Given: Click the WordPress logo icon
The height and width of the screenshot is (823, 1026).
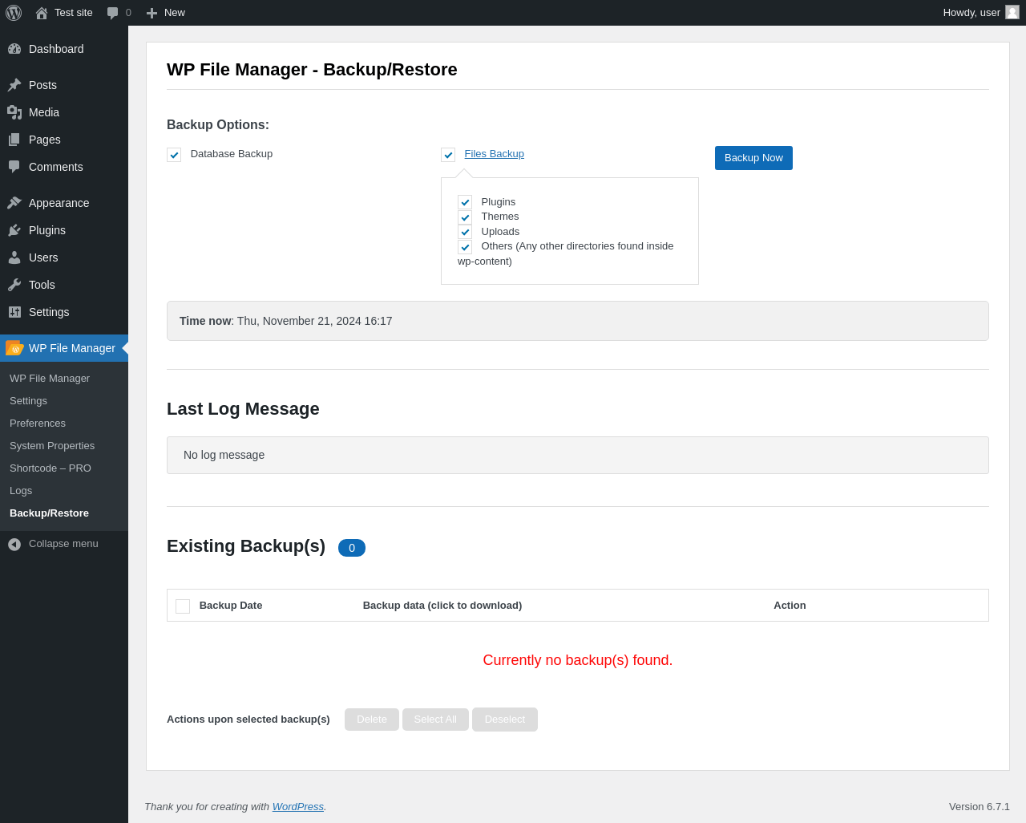Looking at the screenshot, I should pyautogui.click(x=14, y=13).
